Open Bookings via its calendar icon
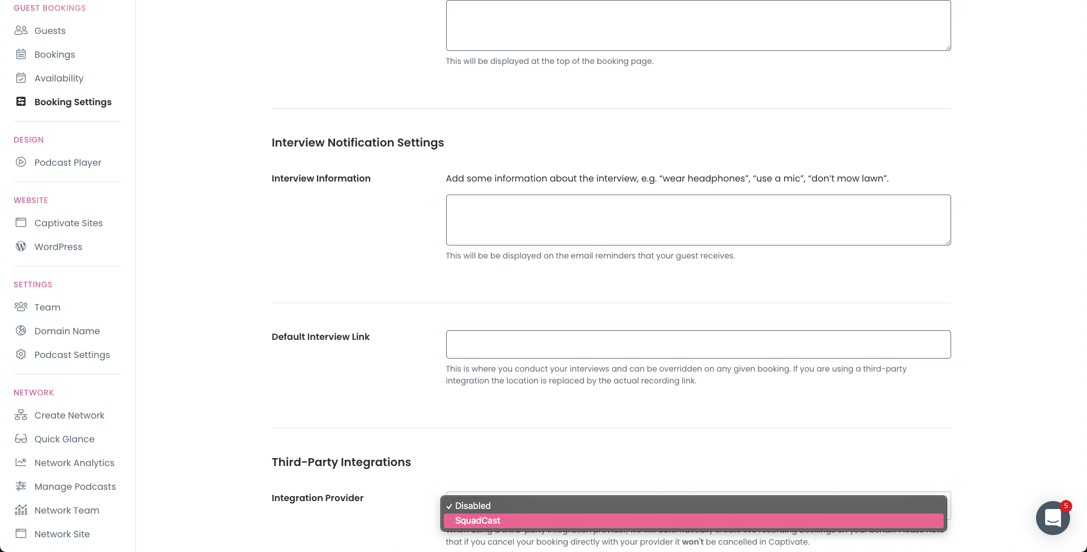Viewport: 1087px width, 552px height. 21,54
